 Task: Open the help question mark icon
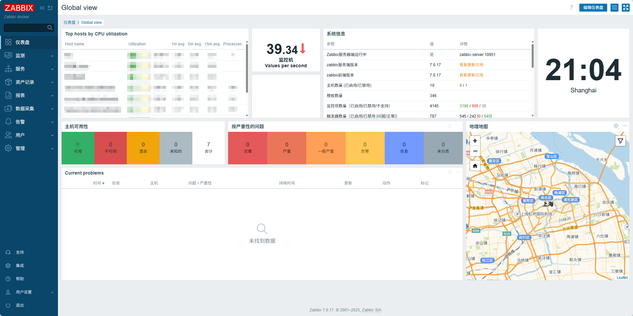(571, 8)
